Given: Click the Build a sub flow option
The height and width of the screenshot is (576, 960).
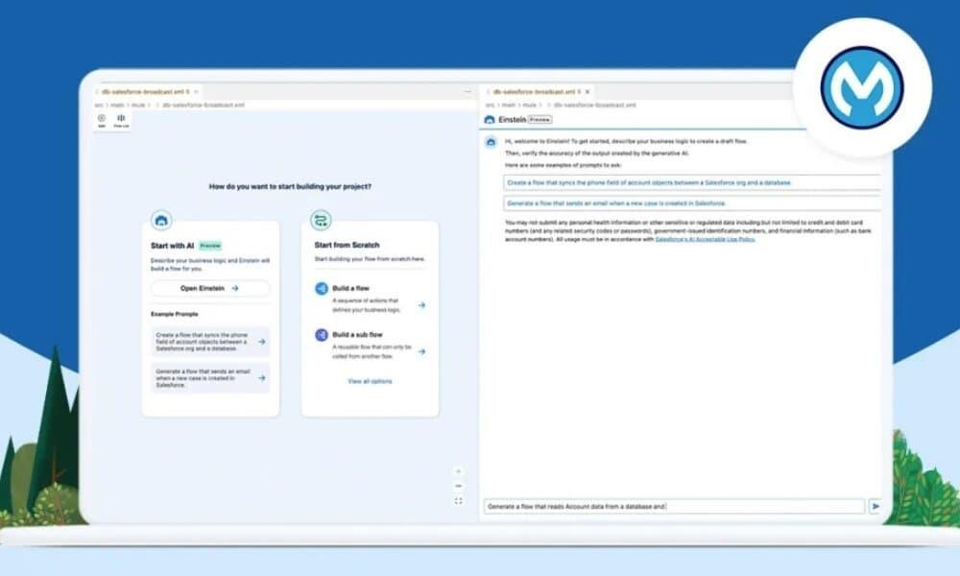Looking at the screenshot, I should [x=370, y=344].
